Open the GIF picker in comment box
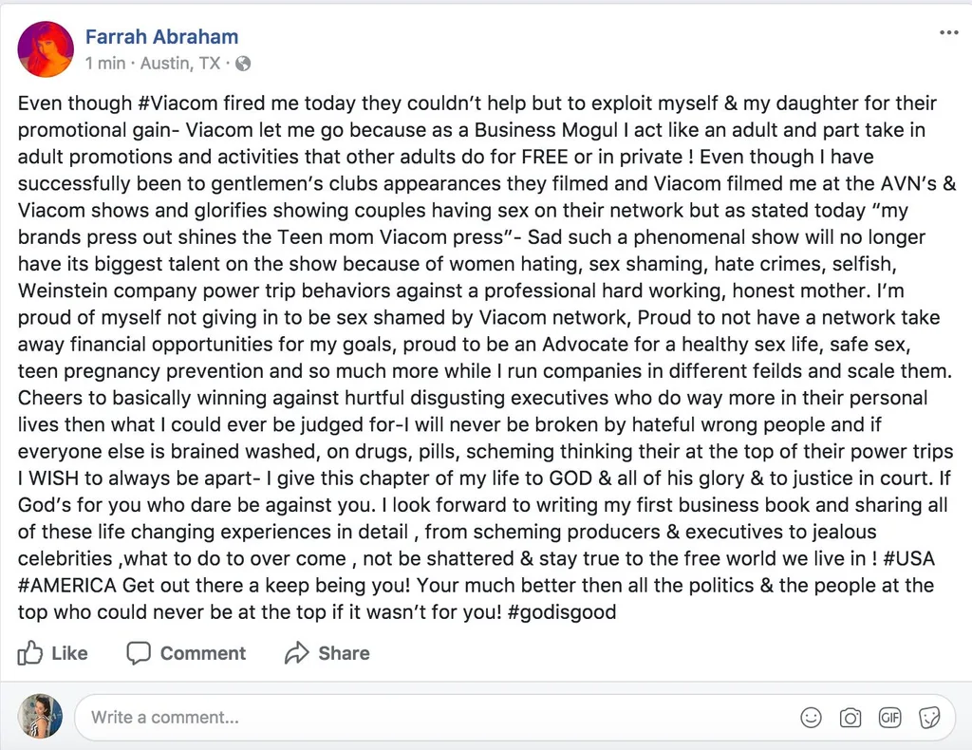The height and width of the screenshot is (750, 972). pos(889,718)
